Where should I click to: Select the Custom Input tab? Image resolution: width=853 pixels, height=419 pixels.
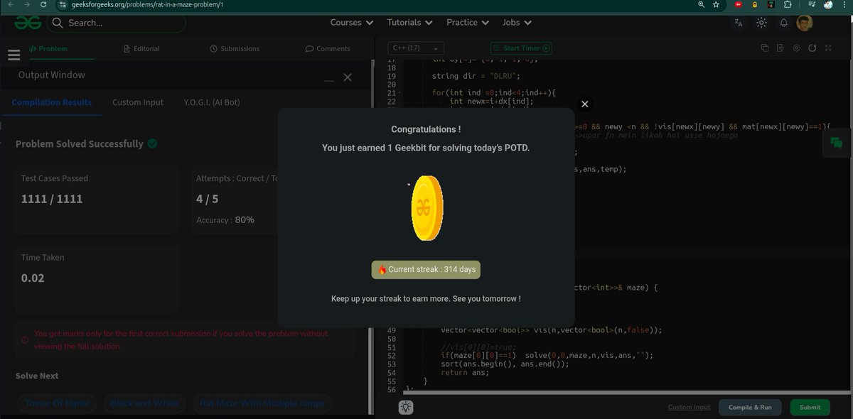pos(138,102)
